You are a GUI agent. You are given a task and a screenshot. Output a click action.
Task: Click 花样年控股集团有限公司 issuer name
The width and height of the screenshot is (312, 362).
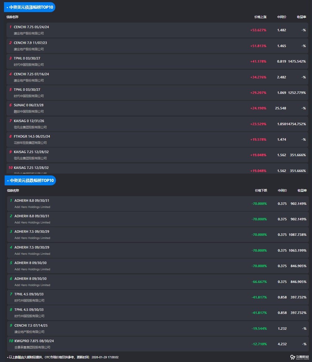[30, 143]
